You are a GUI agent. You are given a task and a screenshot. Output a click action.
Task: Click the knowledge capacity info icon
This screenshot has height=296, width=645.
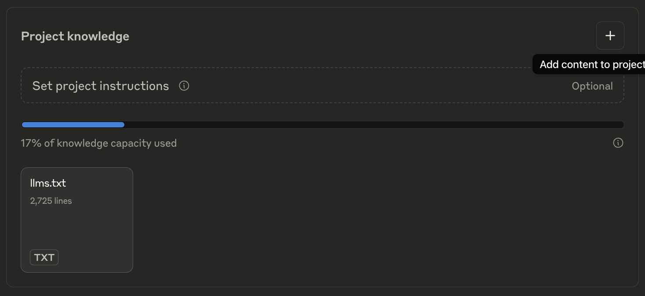tap(618, 143)
